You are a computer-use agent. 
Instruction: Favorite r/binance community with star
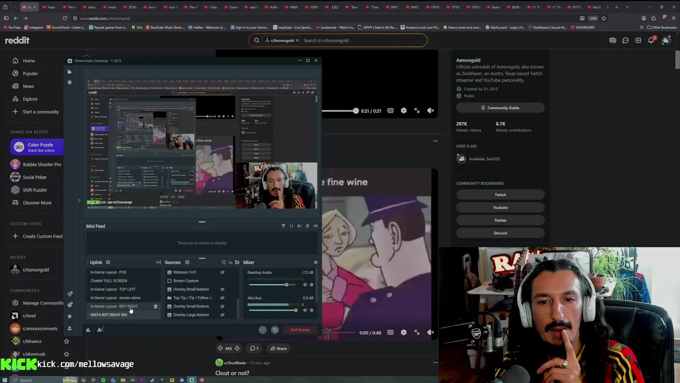coord(66,342)
